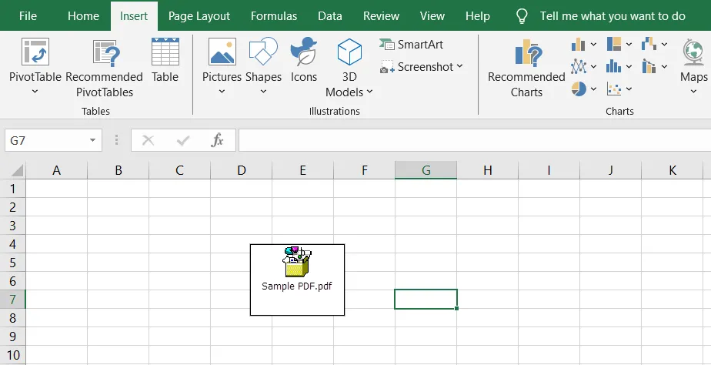Expand the hierarchy chart dropdown arrow
Image resolution: width=711 pixels, height=365 pixels.
(x=629, y=45)
